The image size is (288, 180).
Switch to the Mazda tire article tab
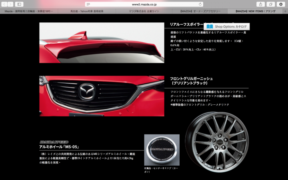[29, 11]
